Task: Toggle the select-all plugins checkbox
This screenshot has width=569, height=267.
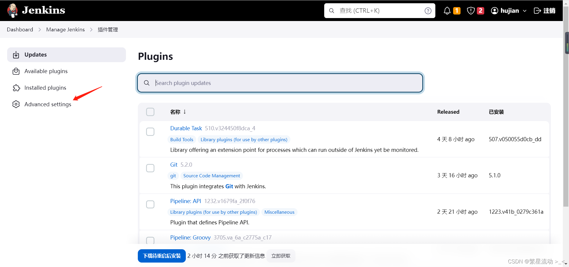Action: click(x=150, y=112)
